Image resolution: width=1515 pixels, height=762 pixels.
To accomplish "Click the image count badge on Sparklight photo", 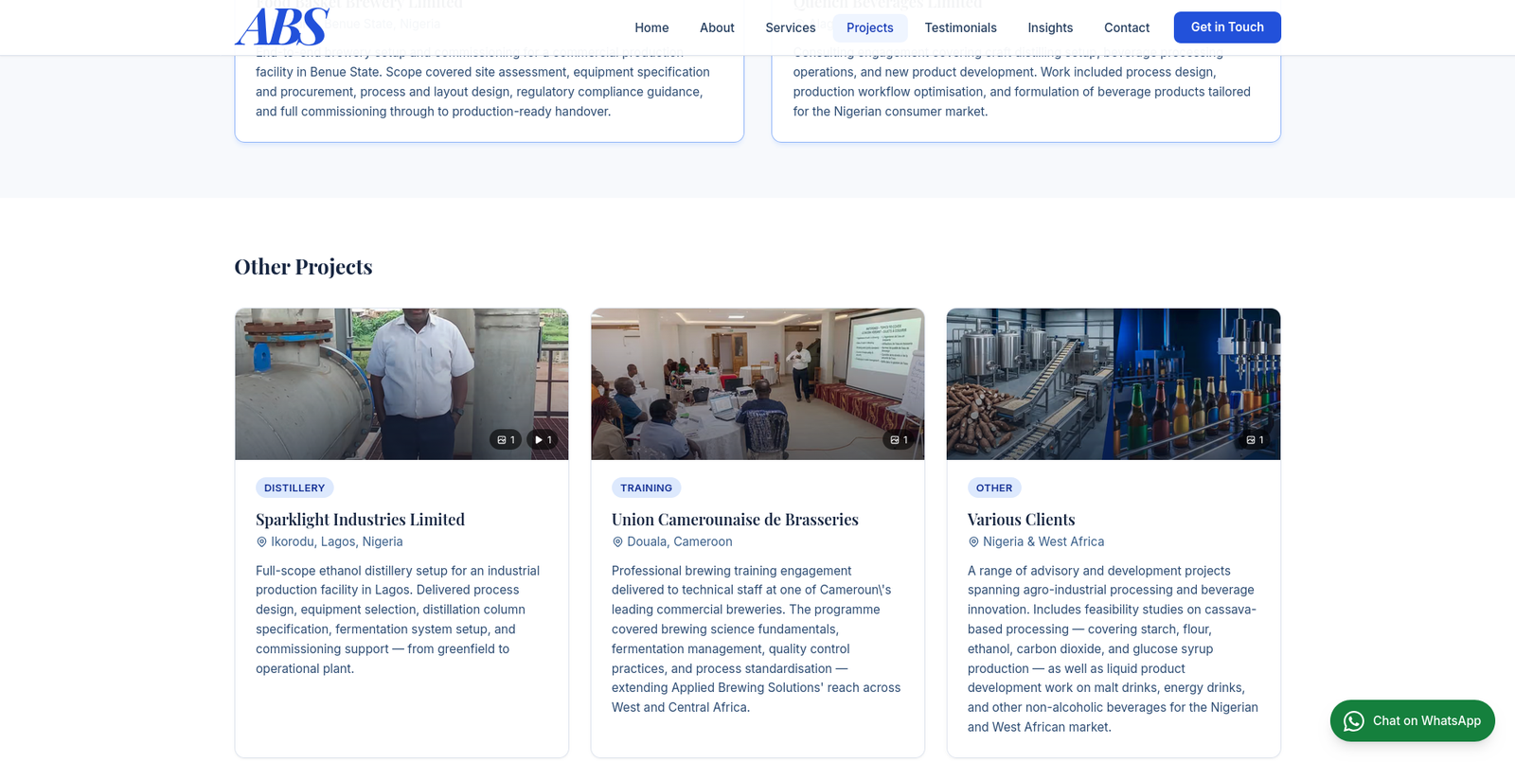I will (x=506, y=439).
